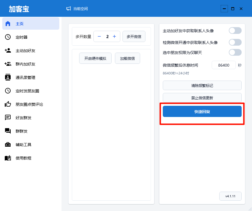Open 主动加好友 in the sidebar
252x211 pixels.
[31, 50]
